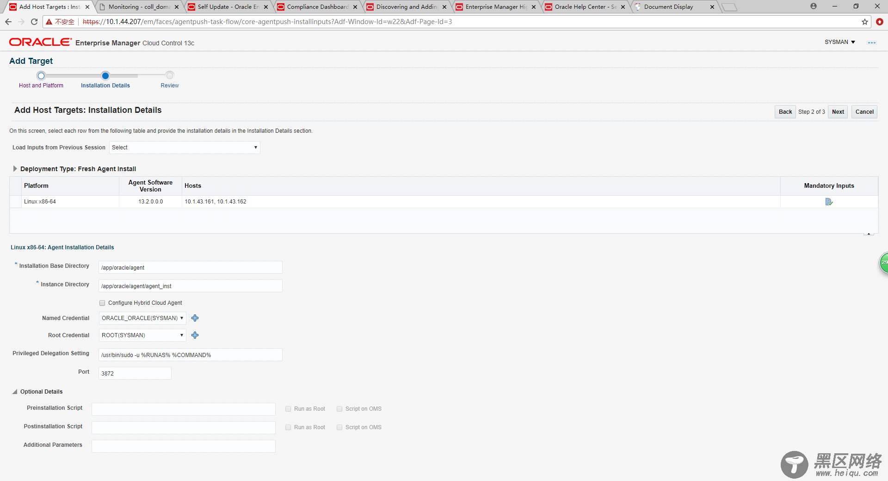Image resolution: width=888 pixels, height=481 pixels.
Task: Toggle Postinstallation Script on OMS checkbox
Action: click(x=339, y=427)
